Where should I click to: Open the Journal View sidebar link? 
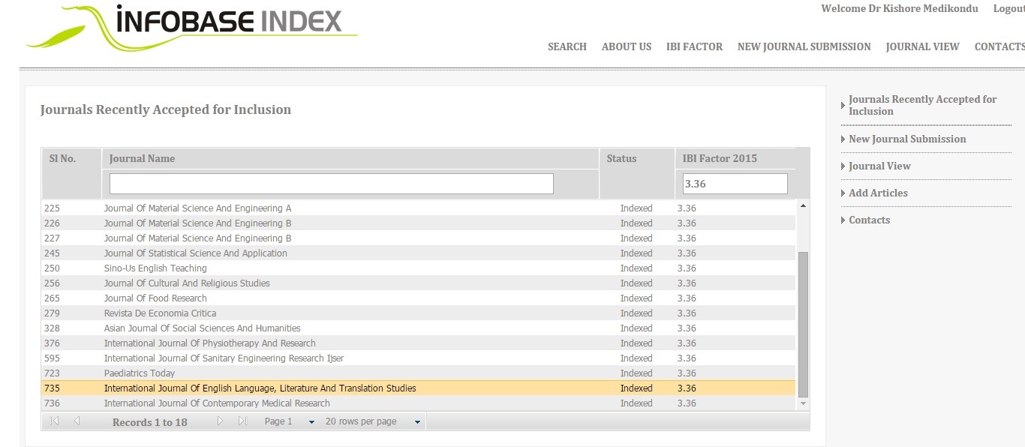coord(879,166)
